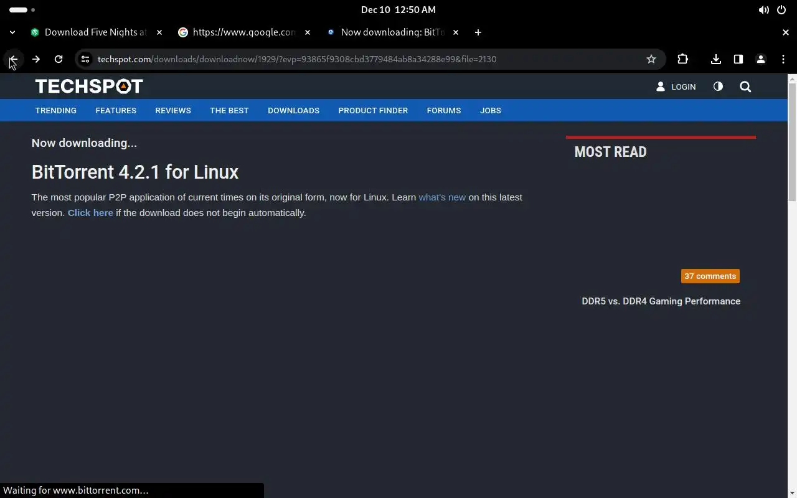
Task: Close the google.com tab
Action: coord(308,32)
